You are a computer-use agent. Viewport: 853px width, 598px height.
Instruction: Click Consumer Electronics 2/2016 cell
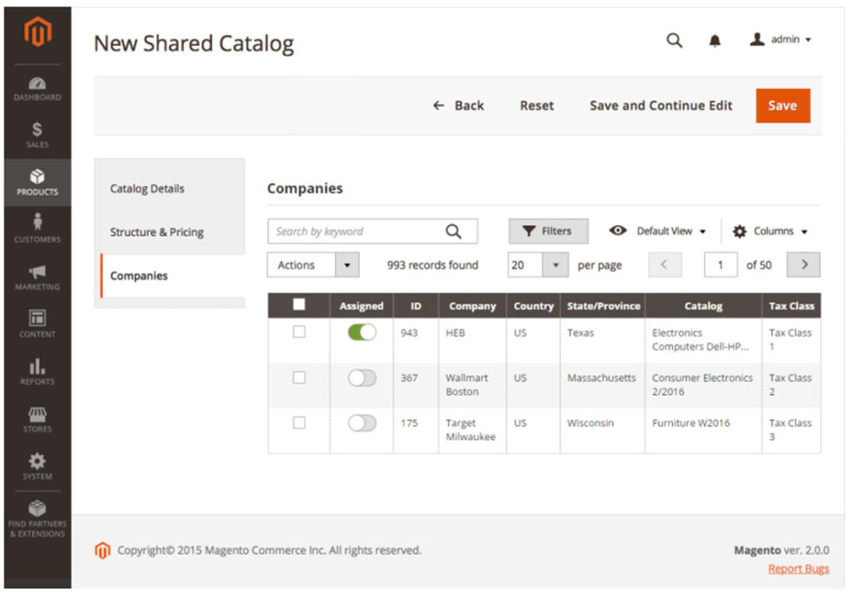click(702, 385)
